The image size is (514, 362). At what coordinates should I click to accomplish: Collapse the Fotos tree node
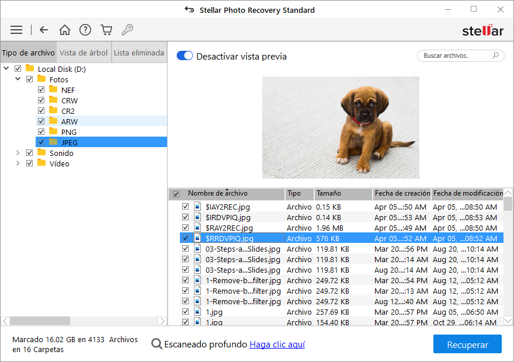click(18, 79)
